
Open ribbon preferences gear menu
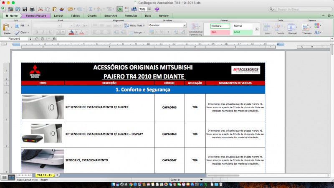coord(329,15)
